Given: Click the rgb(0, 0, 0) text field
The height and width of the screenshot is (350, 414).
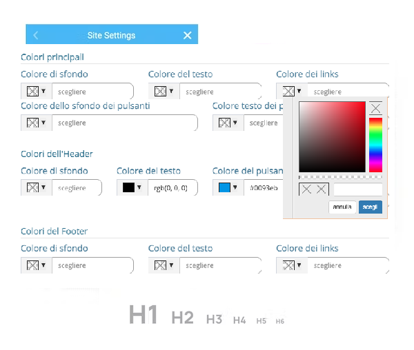Looking at the screenshot, I should tap(172, 187).
